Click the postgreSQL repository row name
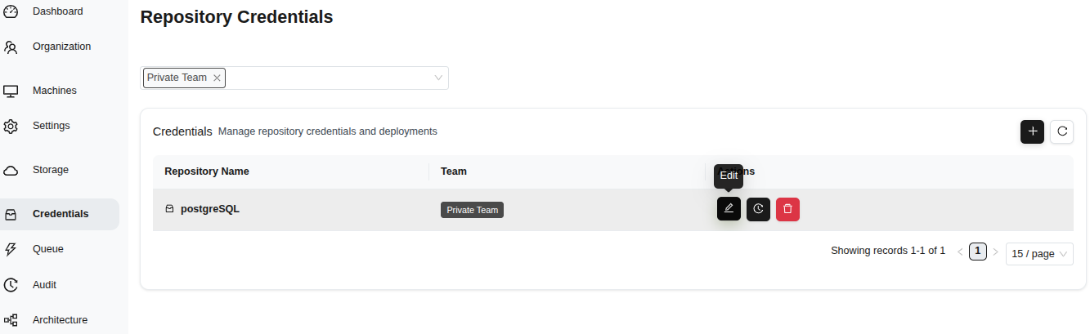The height and width of the screenshot is (334, 1090). 209,209
